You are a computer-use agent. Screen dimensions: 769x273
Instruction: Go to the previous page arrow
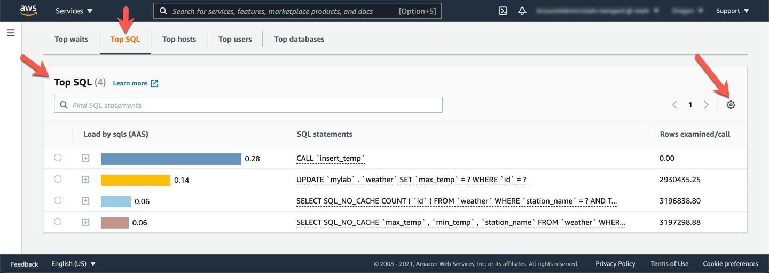click(674, 105)
